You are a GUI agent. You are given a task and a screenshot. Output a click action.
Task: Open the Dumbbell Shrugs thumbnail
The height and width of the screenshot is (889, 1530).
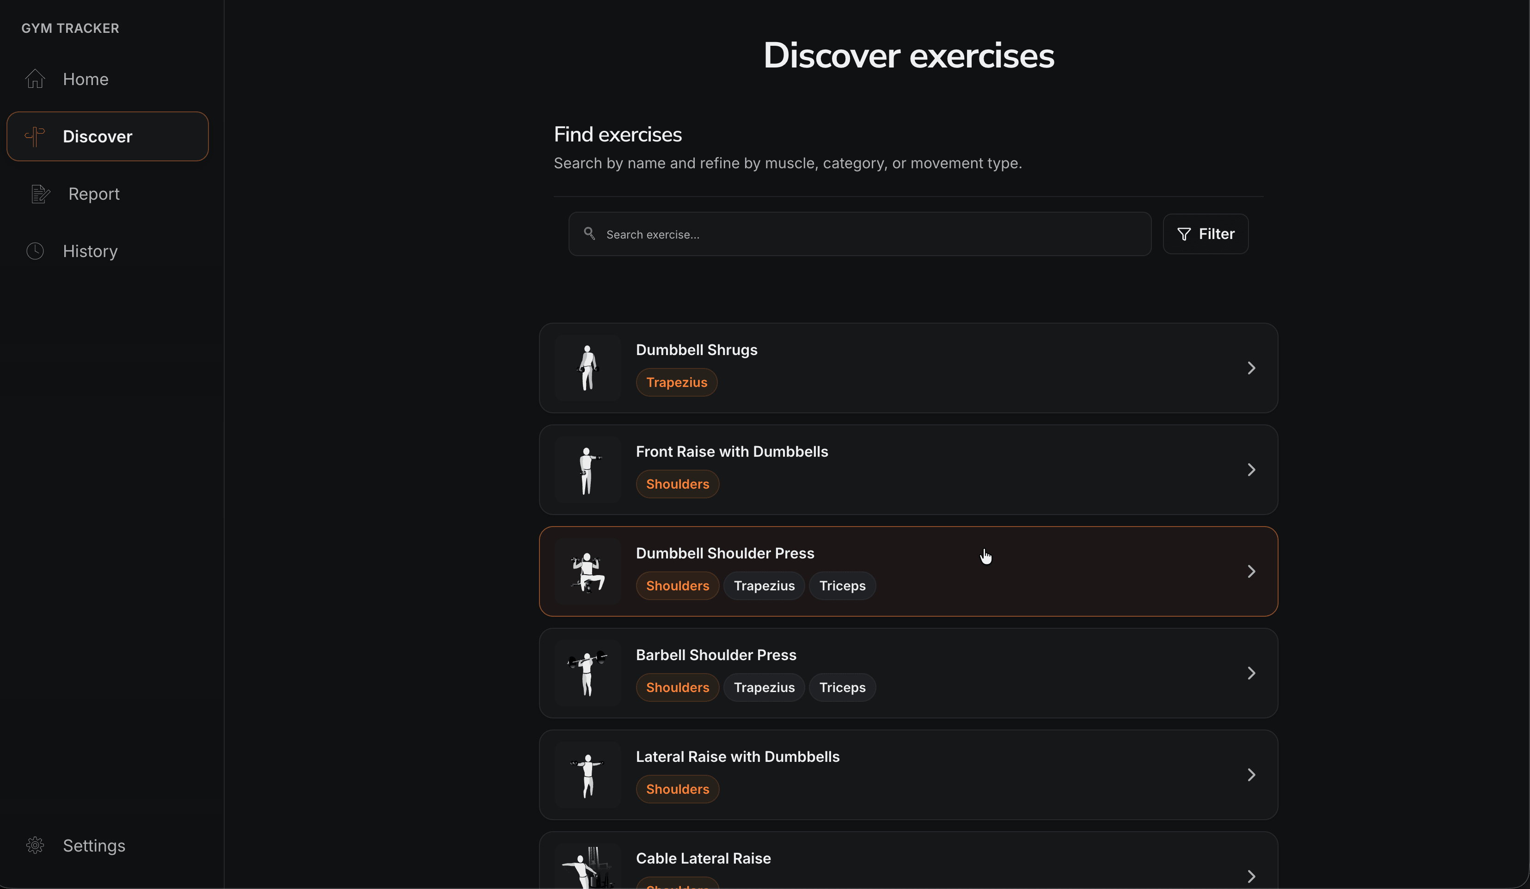(x=588, y=368)
